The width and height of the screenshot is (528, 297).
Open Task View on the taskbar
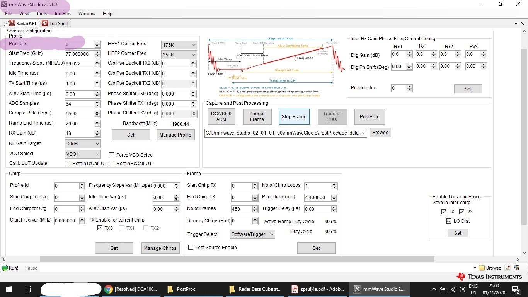(27, 289)
